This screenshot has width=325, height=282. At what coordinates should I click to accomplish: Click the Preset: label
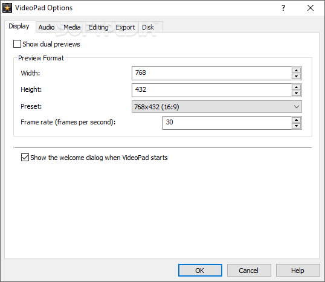(x=31, y=106)
